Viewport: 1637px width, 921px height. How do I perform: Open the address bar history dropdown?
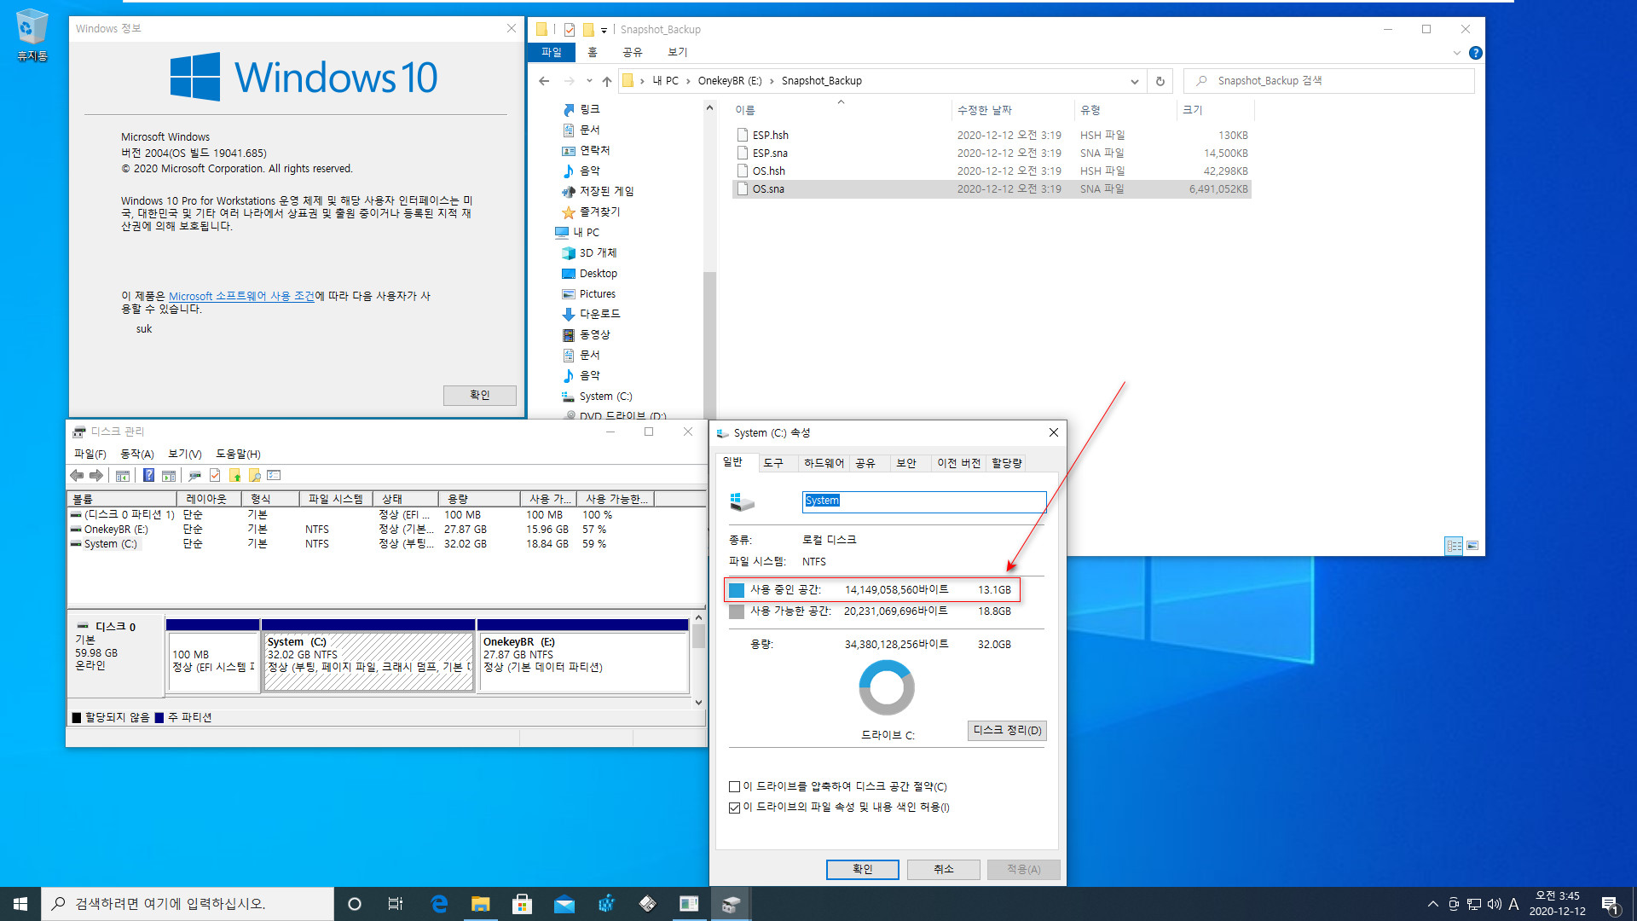point(1134,81)
